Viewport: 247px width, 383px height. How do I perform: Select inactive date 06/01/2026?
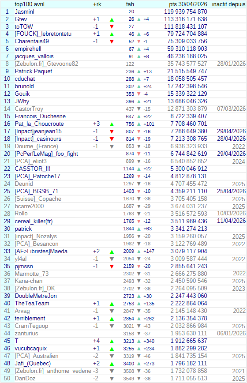tap(231, 334)
